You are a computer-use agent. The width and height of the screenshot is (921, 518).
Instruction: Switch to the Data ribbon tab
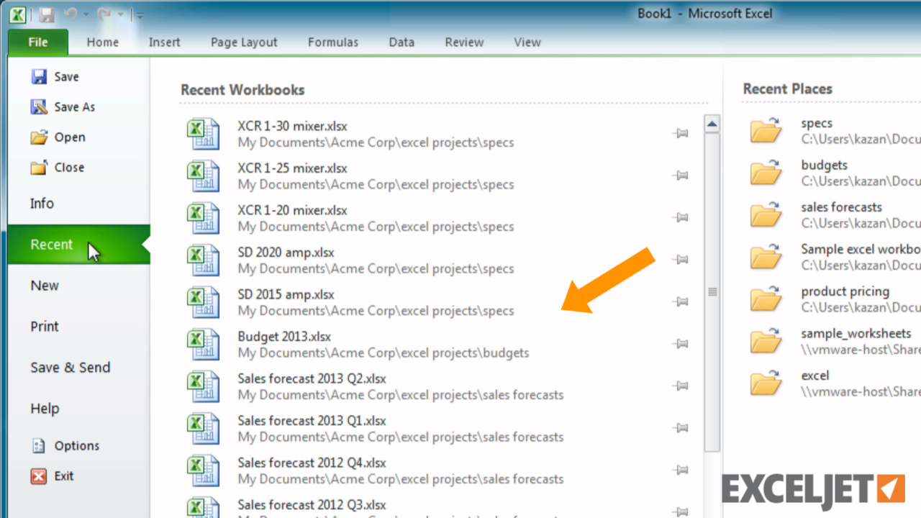click(x=401, y=42)
